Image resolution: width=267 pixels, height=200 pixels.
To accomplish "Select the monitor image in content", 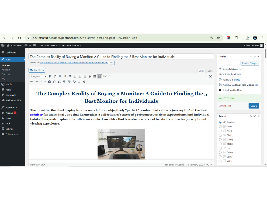I will point(121,144).
